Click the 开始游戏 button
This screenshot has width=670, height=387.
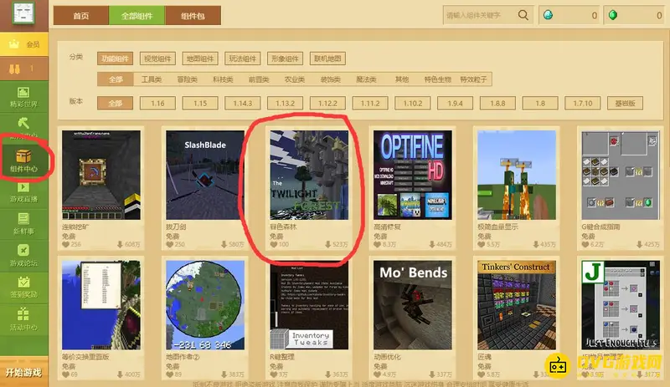point(23,372)
